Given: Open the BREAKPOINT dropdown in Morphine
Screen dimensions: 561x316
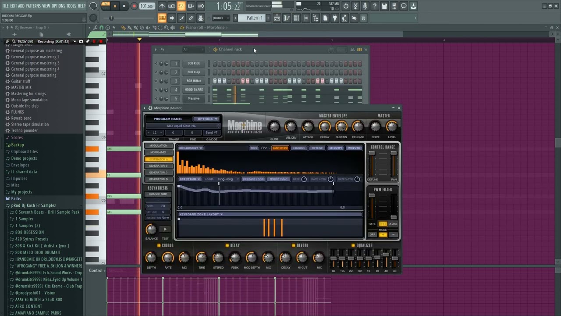Looking at the screenshot, I should click(190, 148).
